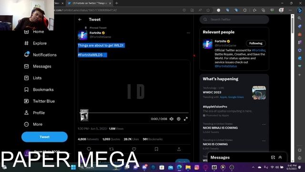305x172 pixels.
Task: Open the #AppleVisionPro promoted trend
Action: tap(215, 107)
